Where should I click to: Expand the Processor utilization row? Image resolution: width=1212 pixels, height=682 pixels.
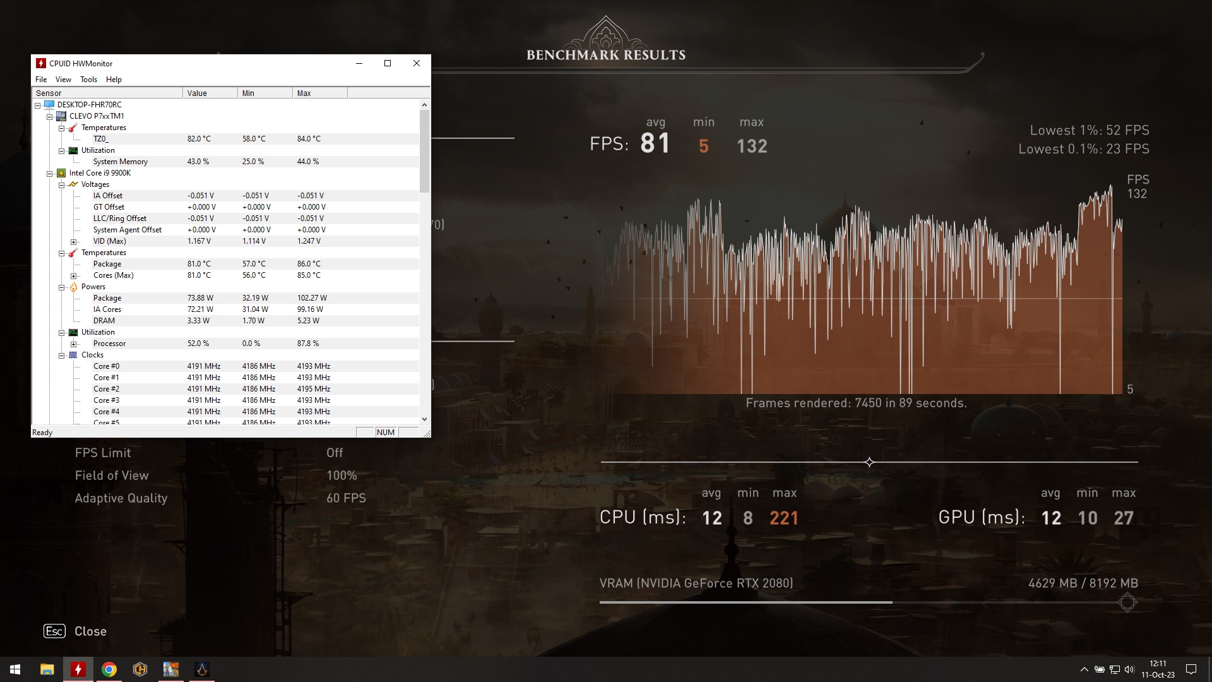[x=74, y=344]
